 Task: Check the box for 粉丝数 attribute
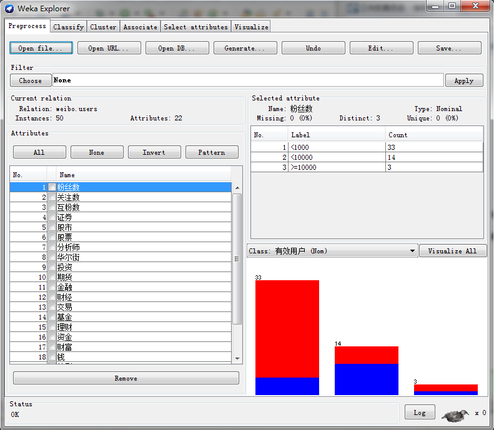52,187
